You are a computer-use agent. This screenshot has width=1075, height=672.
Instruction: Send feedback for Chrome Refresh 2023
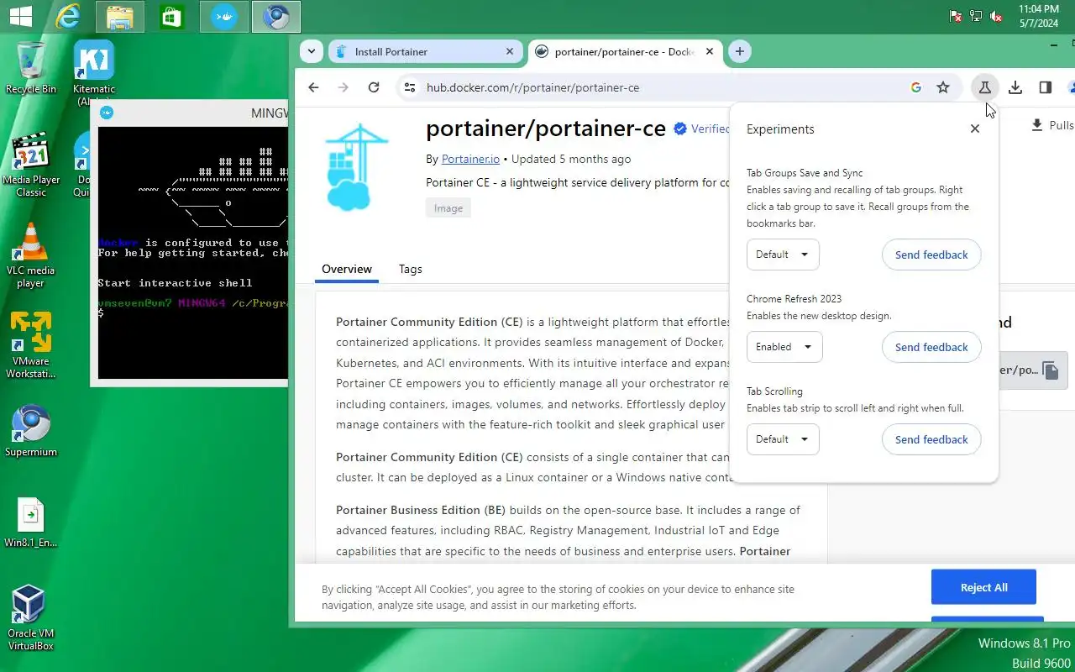931,347
